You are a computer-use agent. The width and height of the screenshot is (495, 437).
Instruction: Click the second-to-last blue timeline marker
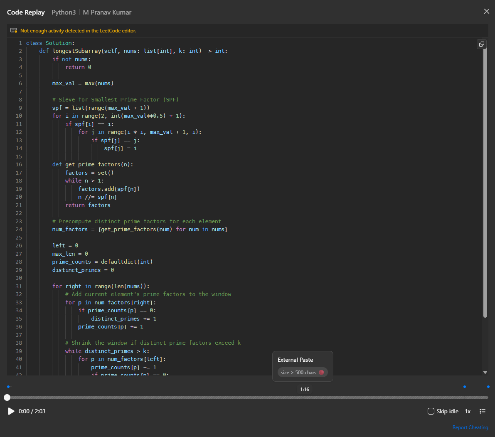(464, 386)
